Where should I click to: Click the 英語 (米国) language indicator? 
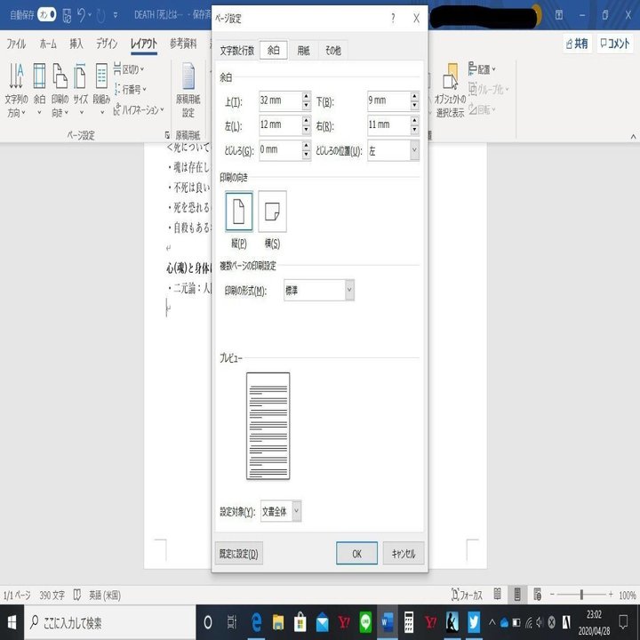pos(105,595)
